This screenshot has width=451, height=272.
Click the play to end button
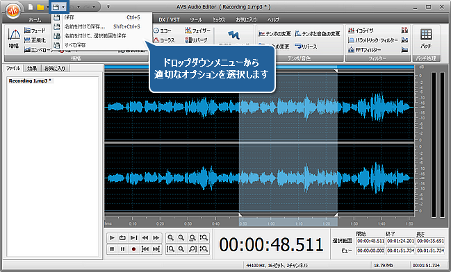[133, 238]
